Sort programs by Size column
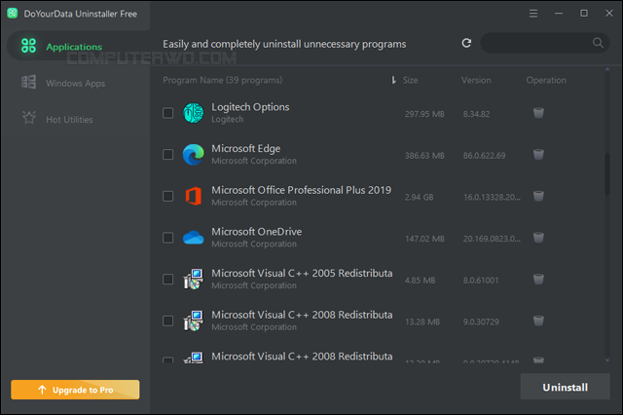 [410, 80]
